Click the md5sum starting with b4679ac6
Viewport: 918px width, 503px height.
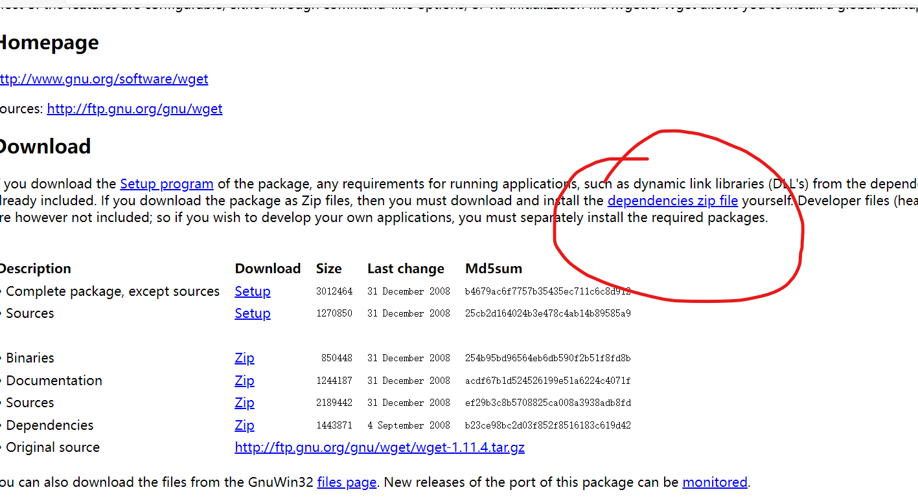548,291
